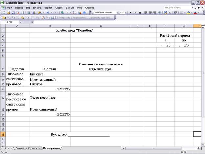Click the Merge and Center icon
205x154 pixels.
pos(160,13)
